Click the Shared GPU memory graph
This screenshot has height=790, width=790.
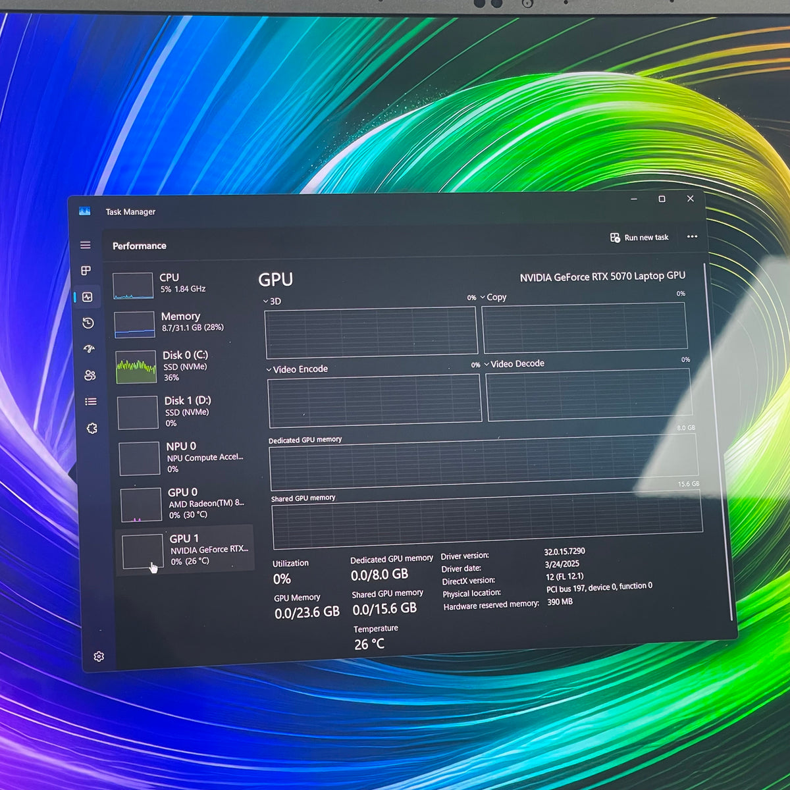tap(487, 518)
